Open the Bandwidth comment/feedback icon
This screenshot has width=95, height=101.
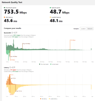coord(16,33)
